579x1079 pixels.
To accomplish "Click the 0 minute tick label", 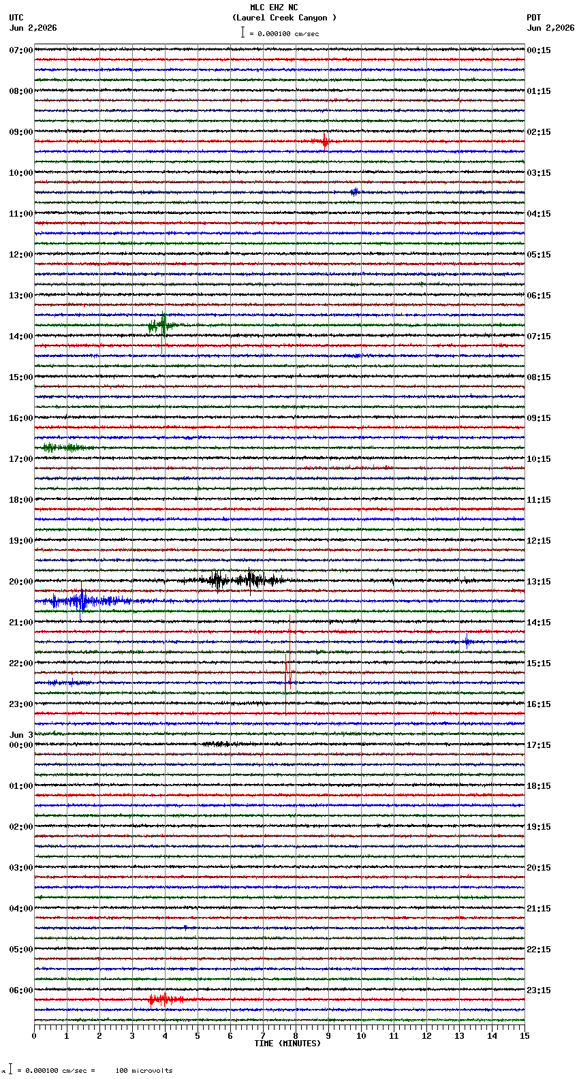I will click(34, 1036).
